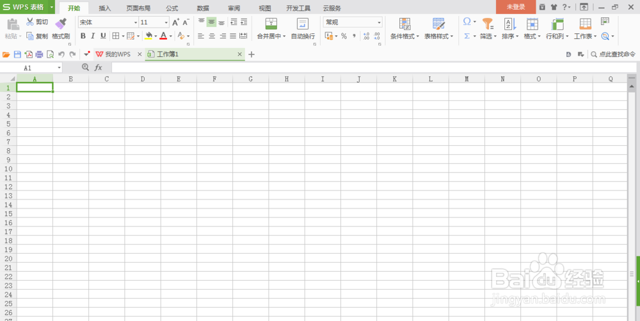Click the formula bar input field
Screen dimensions: 640x321
coord(374,68)
